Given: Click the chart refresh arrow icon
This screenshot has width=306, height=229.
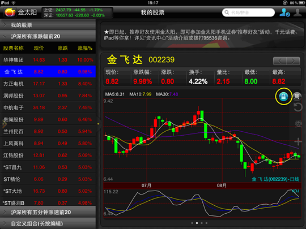Looking at the screenshot, I should (x=298, y=107).
